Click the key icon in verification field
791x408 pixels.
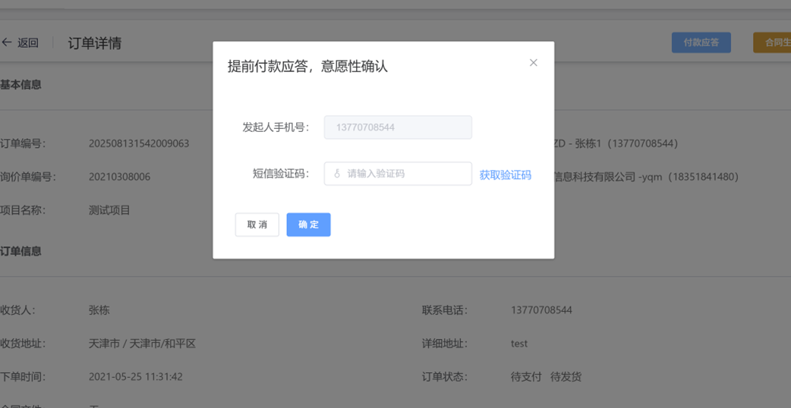pos(337,174)
